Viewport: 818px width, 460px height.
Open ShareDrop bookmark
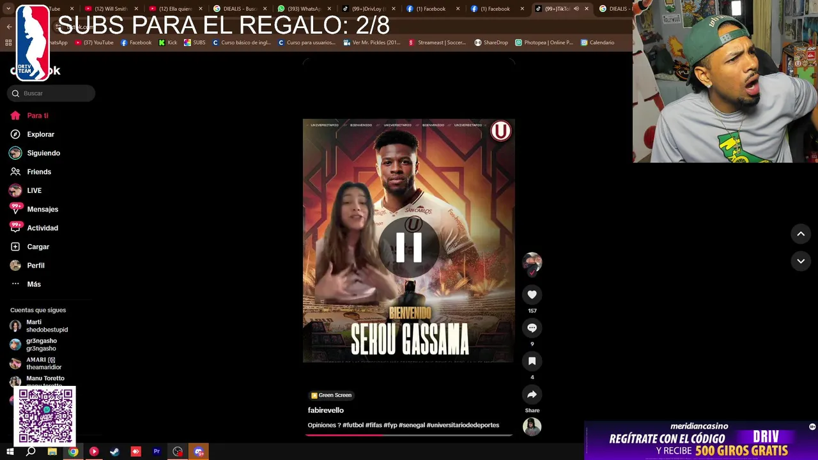491,43
